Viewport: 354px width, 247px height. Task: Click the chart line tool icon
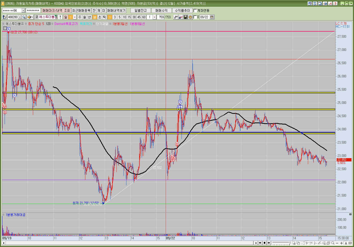[x=181, y=17]
